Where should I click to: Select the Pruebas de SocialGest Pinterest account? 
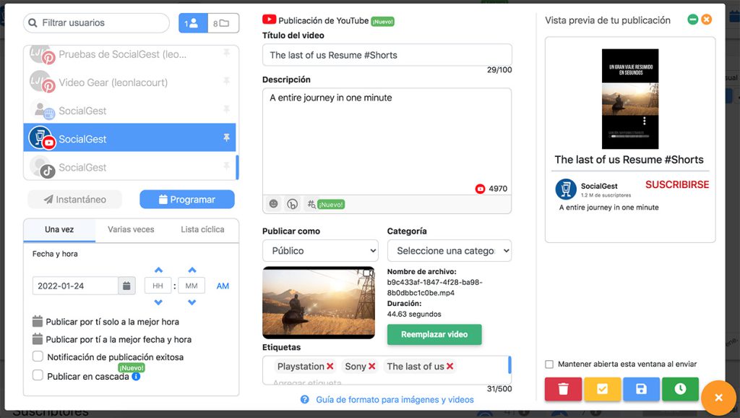[129, 54]
